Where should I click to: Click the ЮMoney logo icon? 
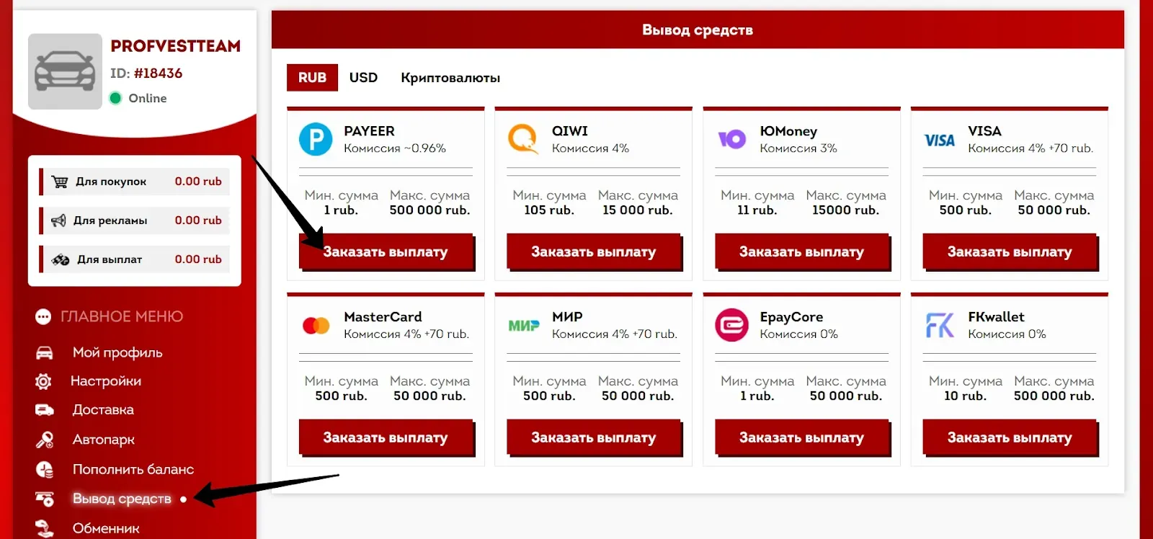pyautogui.click(x=731, y=139)
